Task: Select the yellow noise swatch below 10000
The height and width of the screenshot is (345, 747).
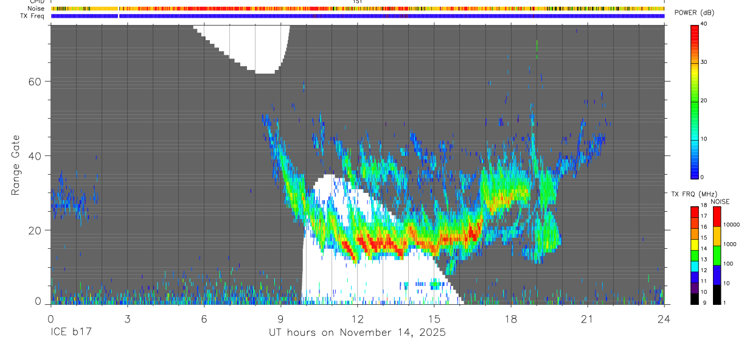Action: coord(717,236)
